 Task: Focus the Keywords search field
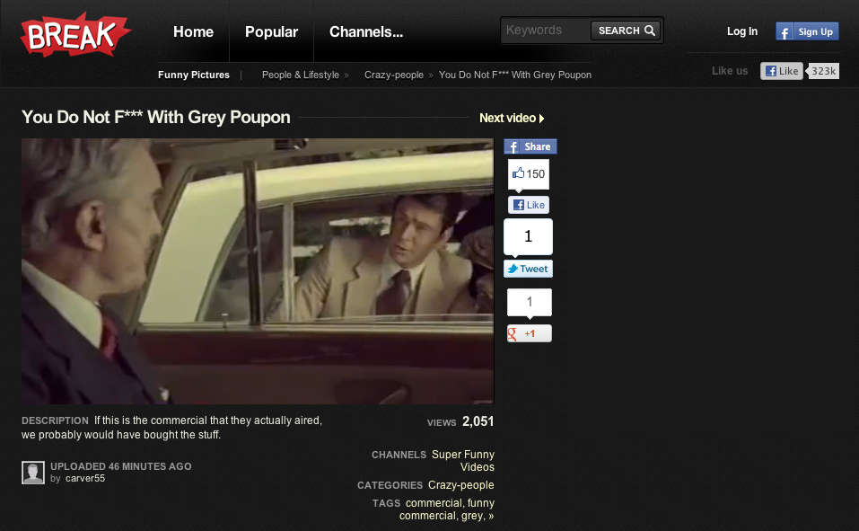tap(546, 31)
